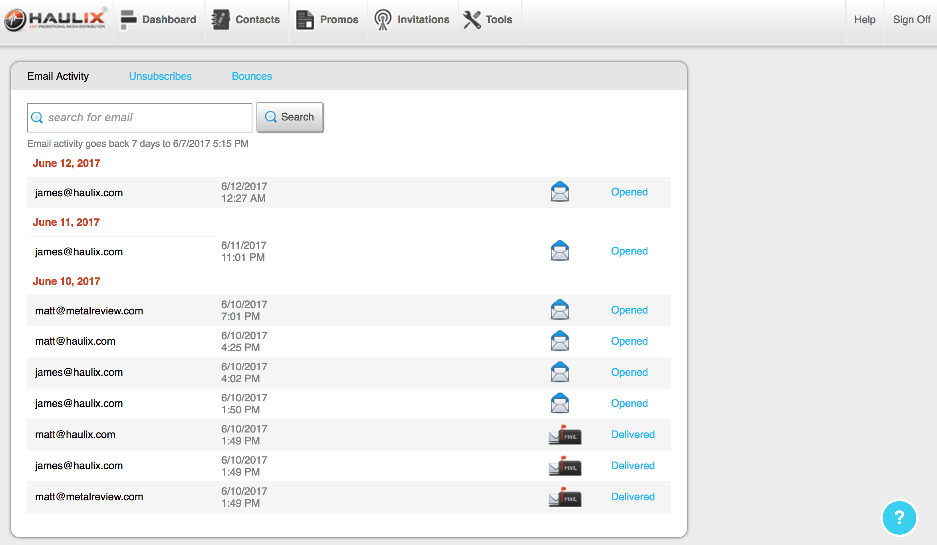Image resolution: width=937 pixels, height=545 pixels.
Task: Click the Tools wrench icon
Action: (x=472, y=20)
